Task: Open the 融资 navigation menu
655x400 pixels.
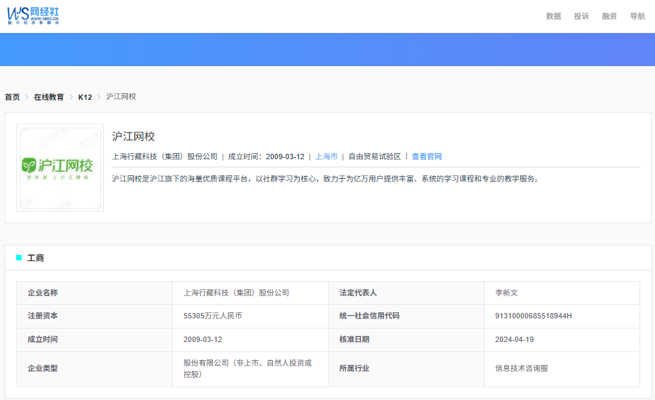Action: 609,16
